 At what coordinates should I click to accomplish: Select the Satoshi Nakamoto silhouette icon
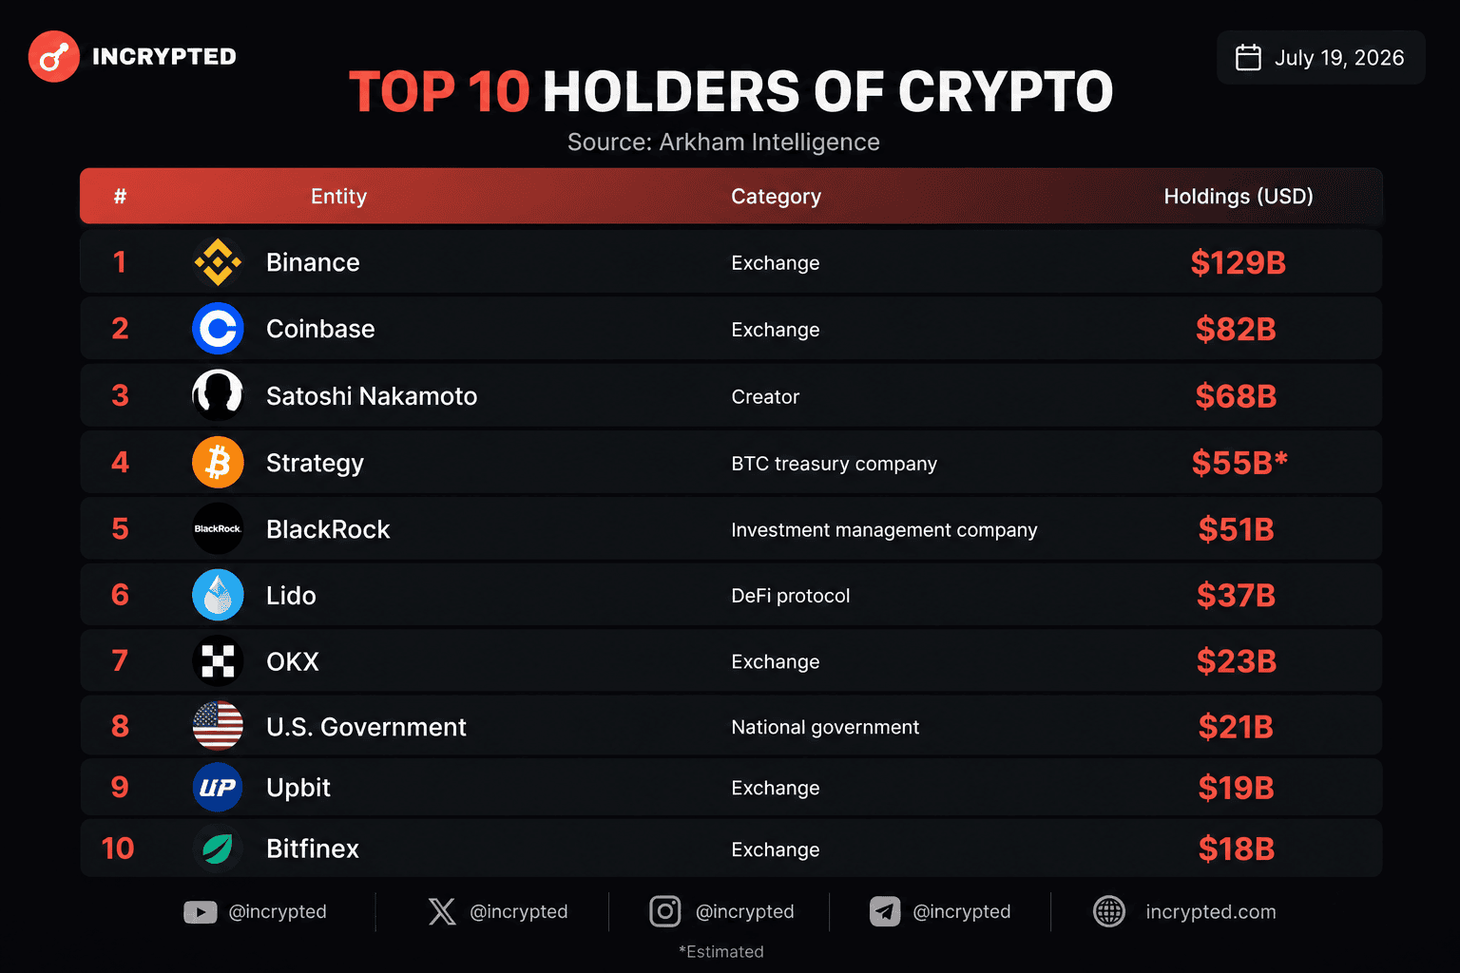click(218, 395)
